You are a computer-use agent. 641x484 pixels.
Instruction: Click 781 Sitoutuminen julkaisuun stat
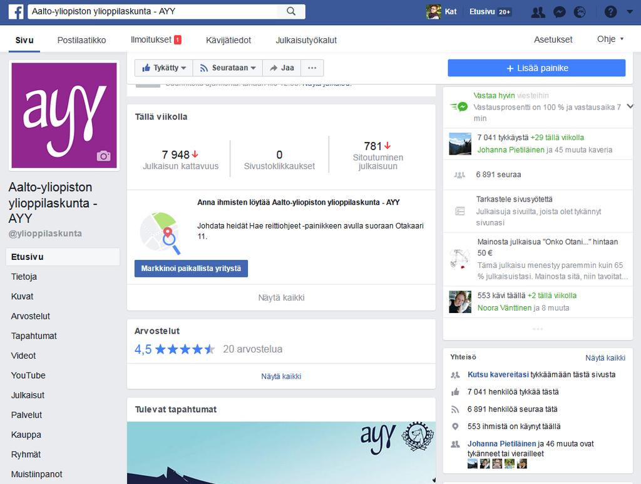pyautogui.click(x=377, y=155)
